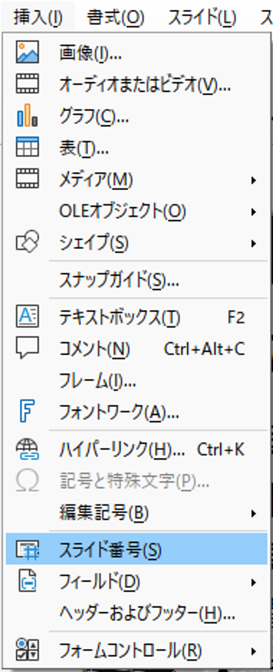
Task: Open the 書式(O) menu
Action: tap(116, 17)
